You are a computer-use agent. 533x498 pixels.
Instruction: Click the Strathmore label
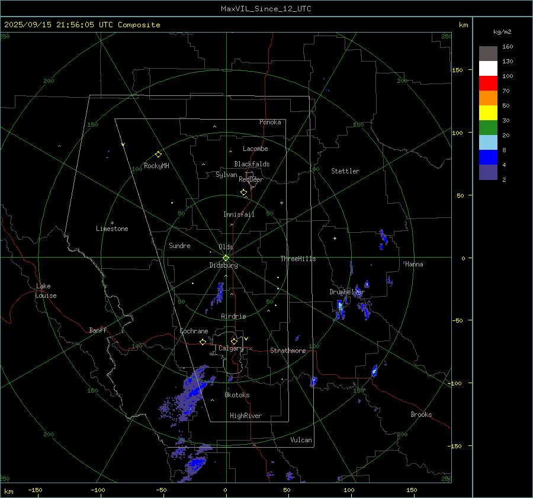pos(288,351)
